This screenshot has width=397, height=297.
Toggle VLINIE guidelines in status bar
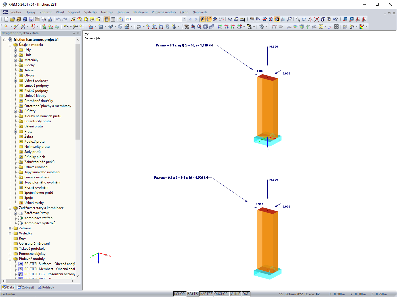pos(236,294)
